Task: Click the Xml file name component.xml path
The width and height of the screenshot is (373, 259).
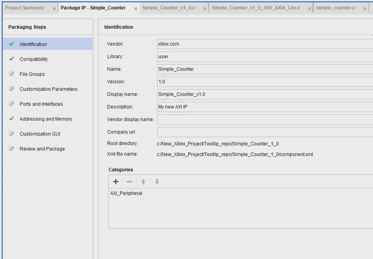Action: 235,154
